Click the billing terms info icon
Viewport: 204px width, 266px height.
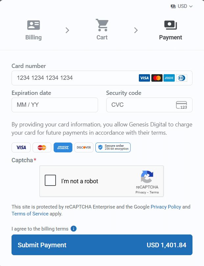(73, 229)
